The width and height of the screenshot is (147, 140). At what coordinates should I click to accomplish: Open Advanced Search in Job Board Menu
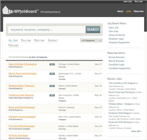117,35
